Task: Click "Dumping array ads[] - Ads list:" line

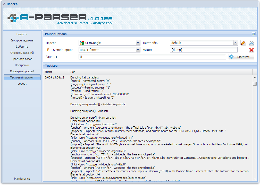Action: (89, 111)
